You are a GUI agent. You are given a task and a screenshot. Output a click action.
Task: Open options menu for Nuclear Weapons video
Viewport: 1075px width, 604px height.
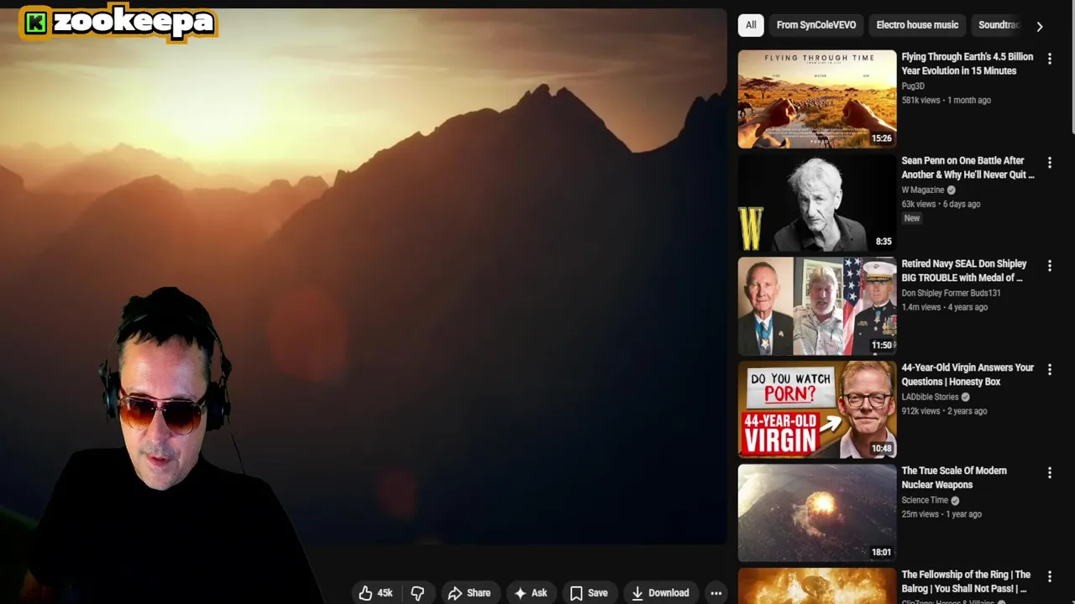click(1049, 473)
